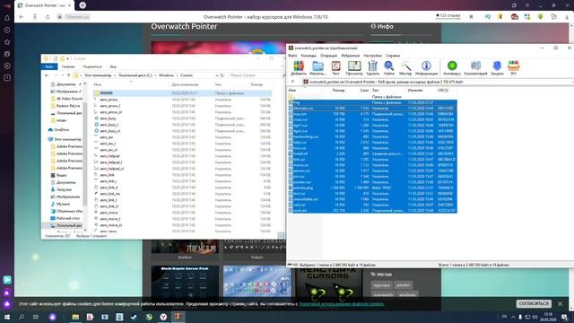Select Загрузки in Explorer navigation pane
Screen dimensions: 574x323
(x=64, y=189)
